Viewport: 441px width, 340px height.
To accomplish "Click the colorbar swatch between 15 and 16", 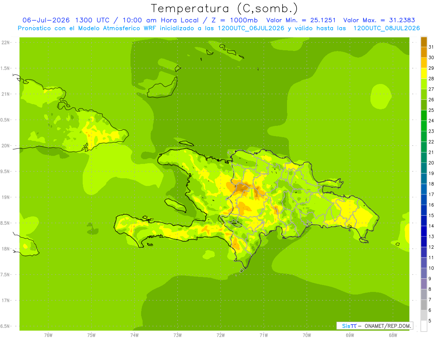I will click(x=424, y=210).
